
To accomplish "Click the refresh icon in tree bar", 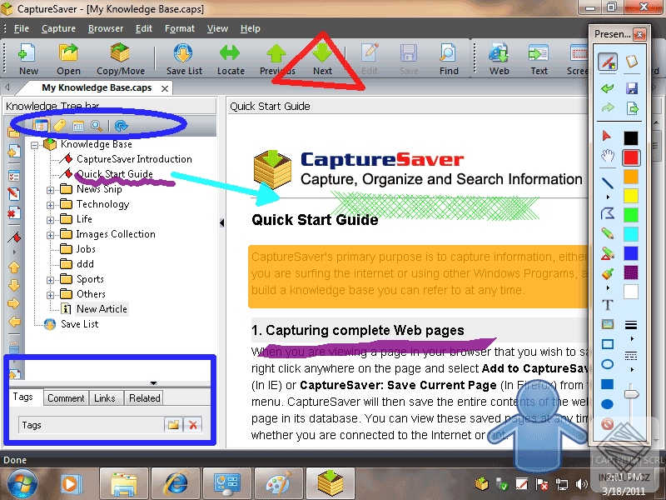I will pos(121,126).
